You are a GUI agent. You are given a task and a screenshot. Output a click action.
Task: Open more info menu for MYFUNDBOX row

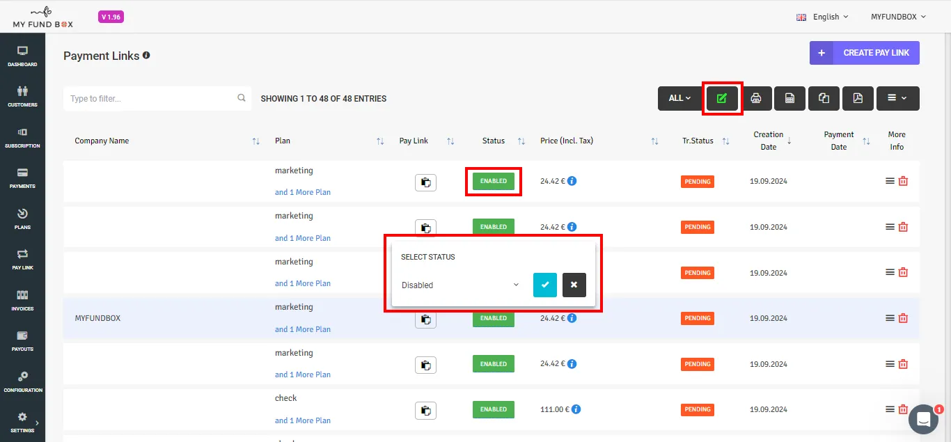[x=890, y=318]
